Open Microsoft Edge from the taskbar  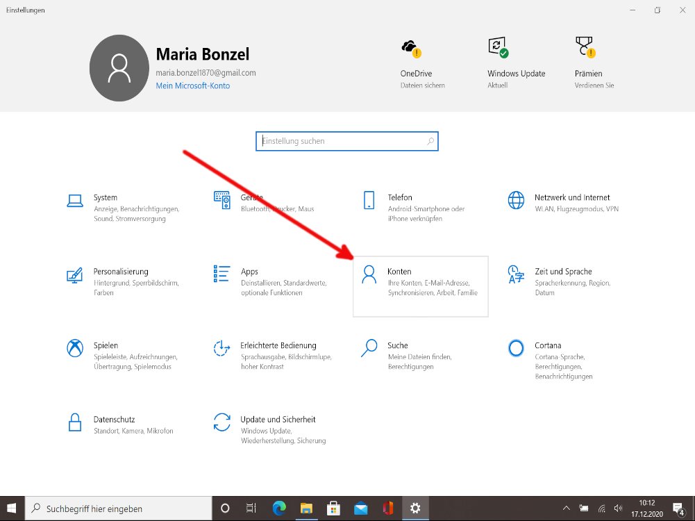pyautogui.click(x=279, y=508)
